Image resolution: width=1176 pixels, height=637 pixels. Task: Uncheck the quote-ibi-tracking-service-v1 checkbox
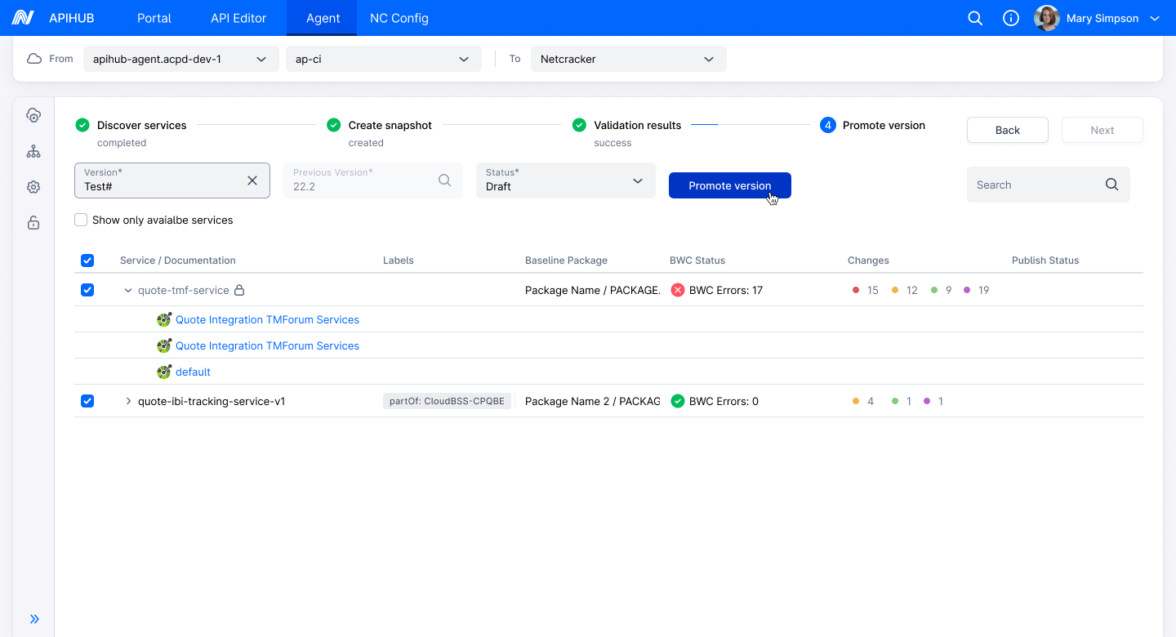pos(87,401)
